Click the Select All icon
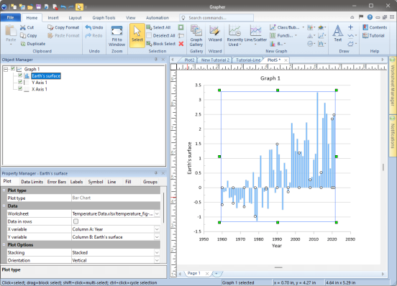The width and height of the screenshot is (397, 286). 149,27
